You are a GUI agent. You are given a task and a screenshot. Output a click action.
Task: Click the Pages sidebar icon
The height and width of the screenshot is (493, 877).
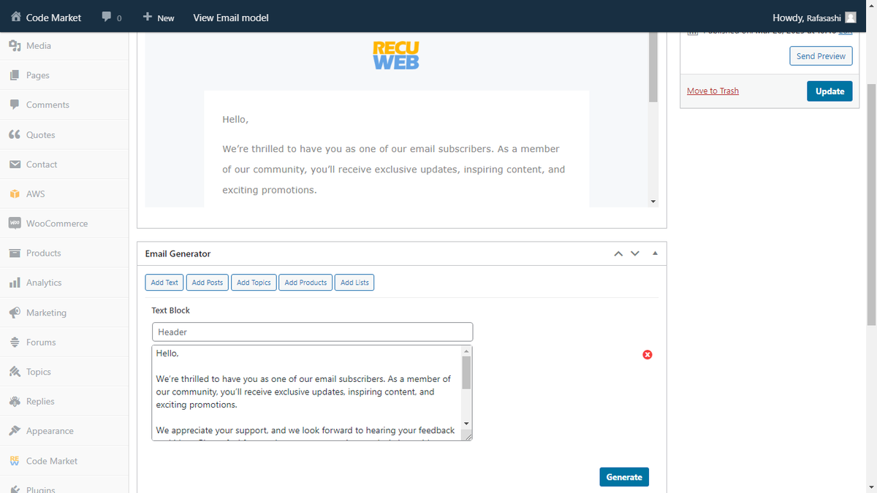pos(15,75)
